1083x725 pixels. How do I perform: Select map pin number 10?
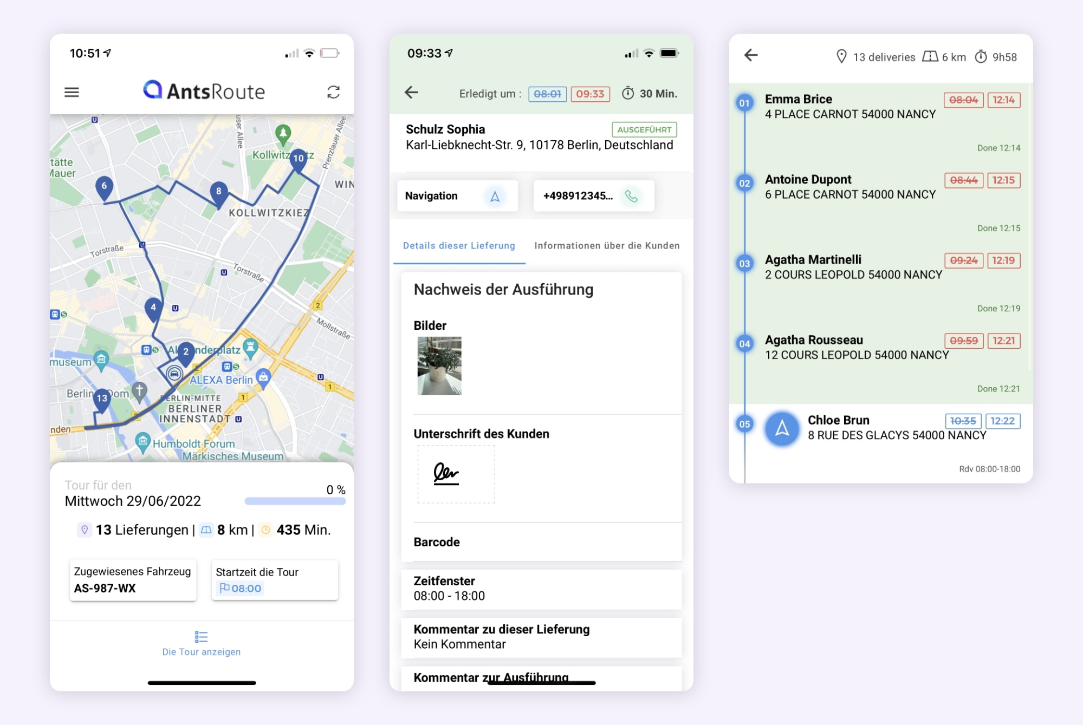[299, 159]
